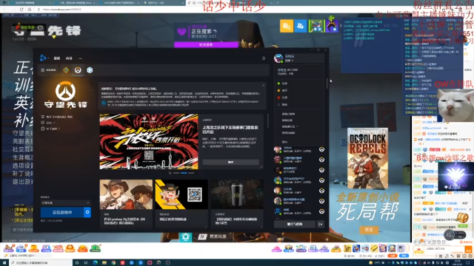Select the first carousel indicator dot
This screenshot has height=266, width=474.
pos(176,173)
